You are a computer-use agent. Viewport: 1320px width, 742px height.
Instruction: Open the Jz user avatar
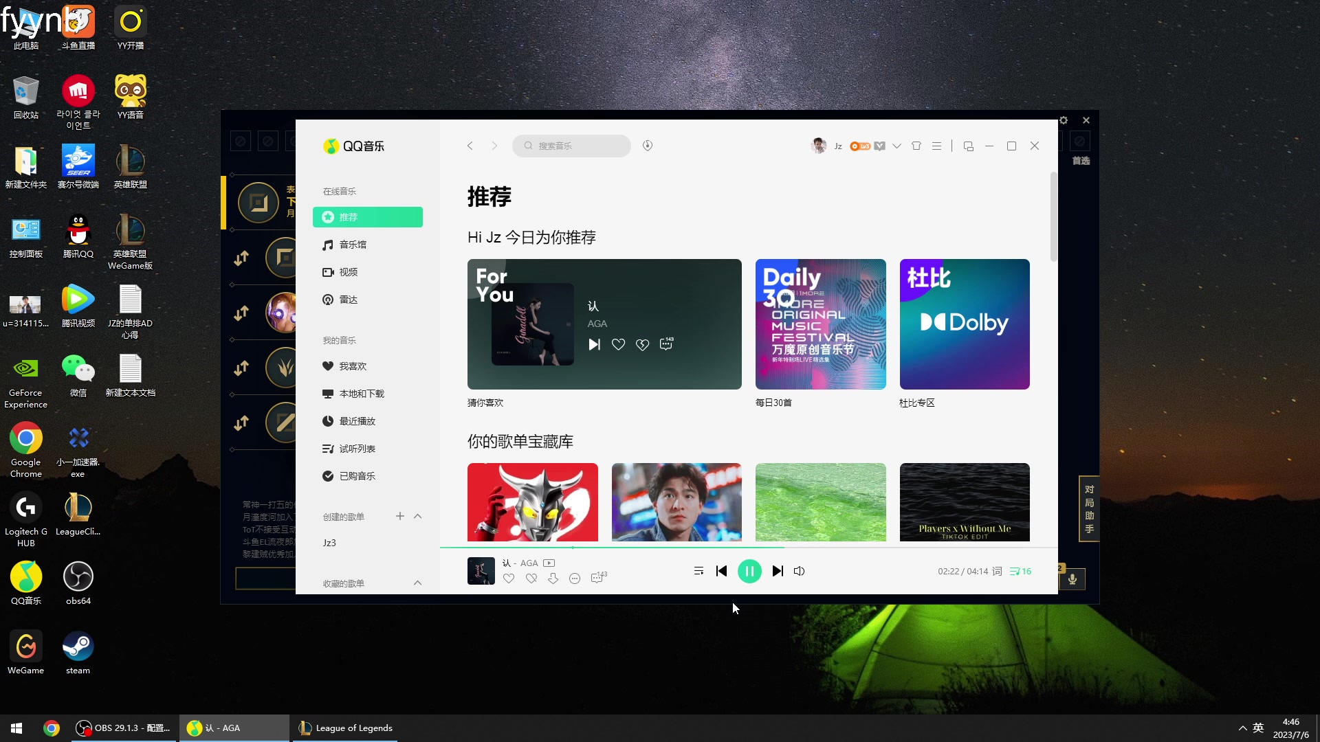click(x=818, y=146)
